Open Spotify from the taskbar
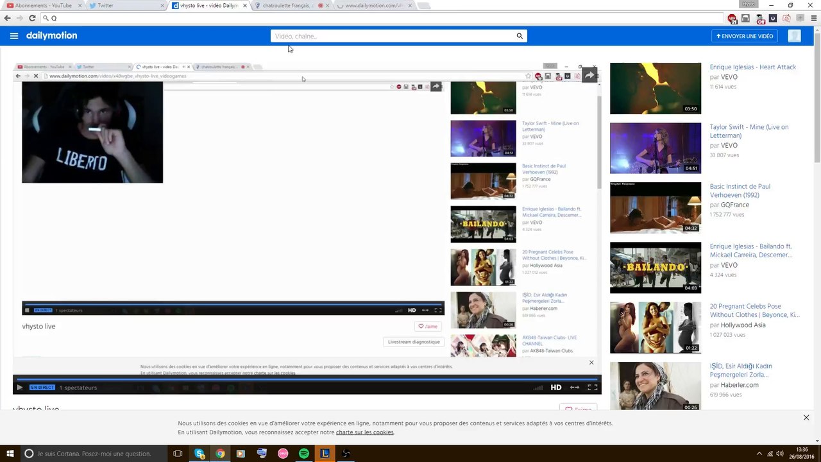Screen dimensions: 821x462 tap(304, 454)
